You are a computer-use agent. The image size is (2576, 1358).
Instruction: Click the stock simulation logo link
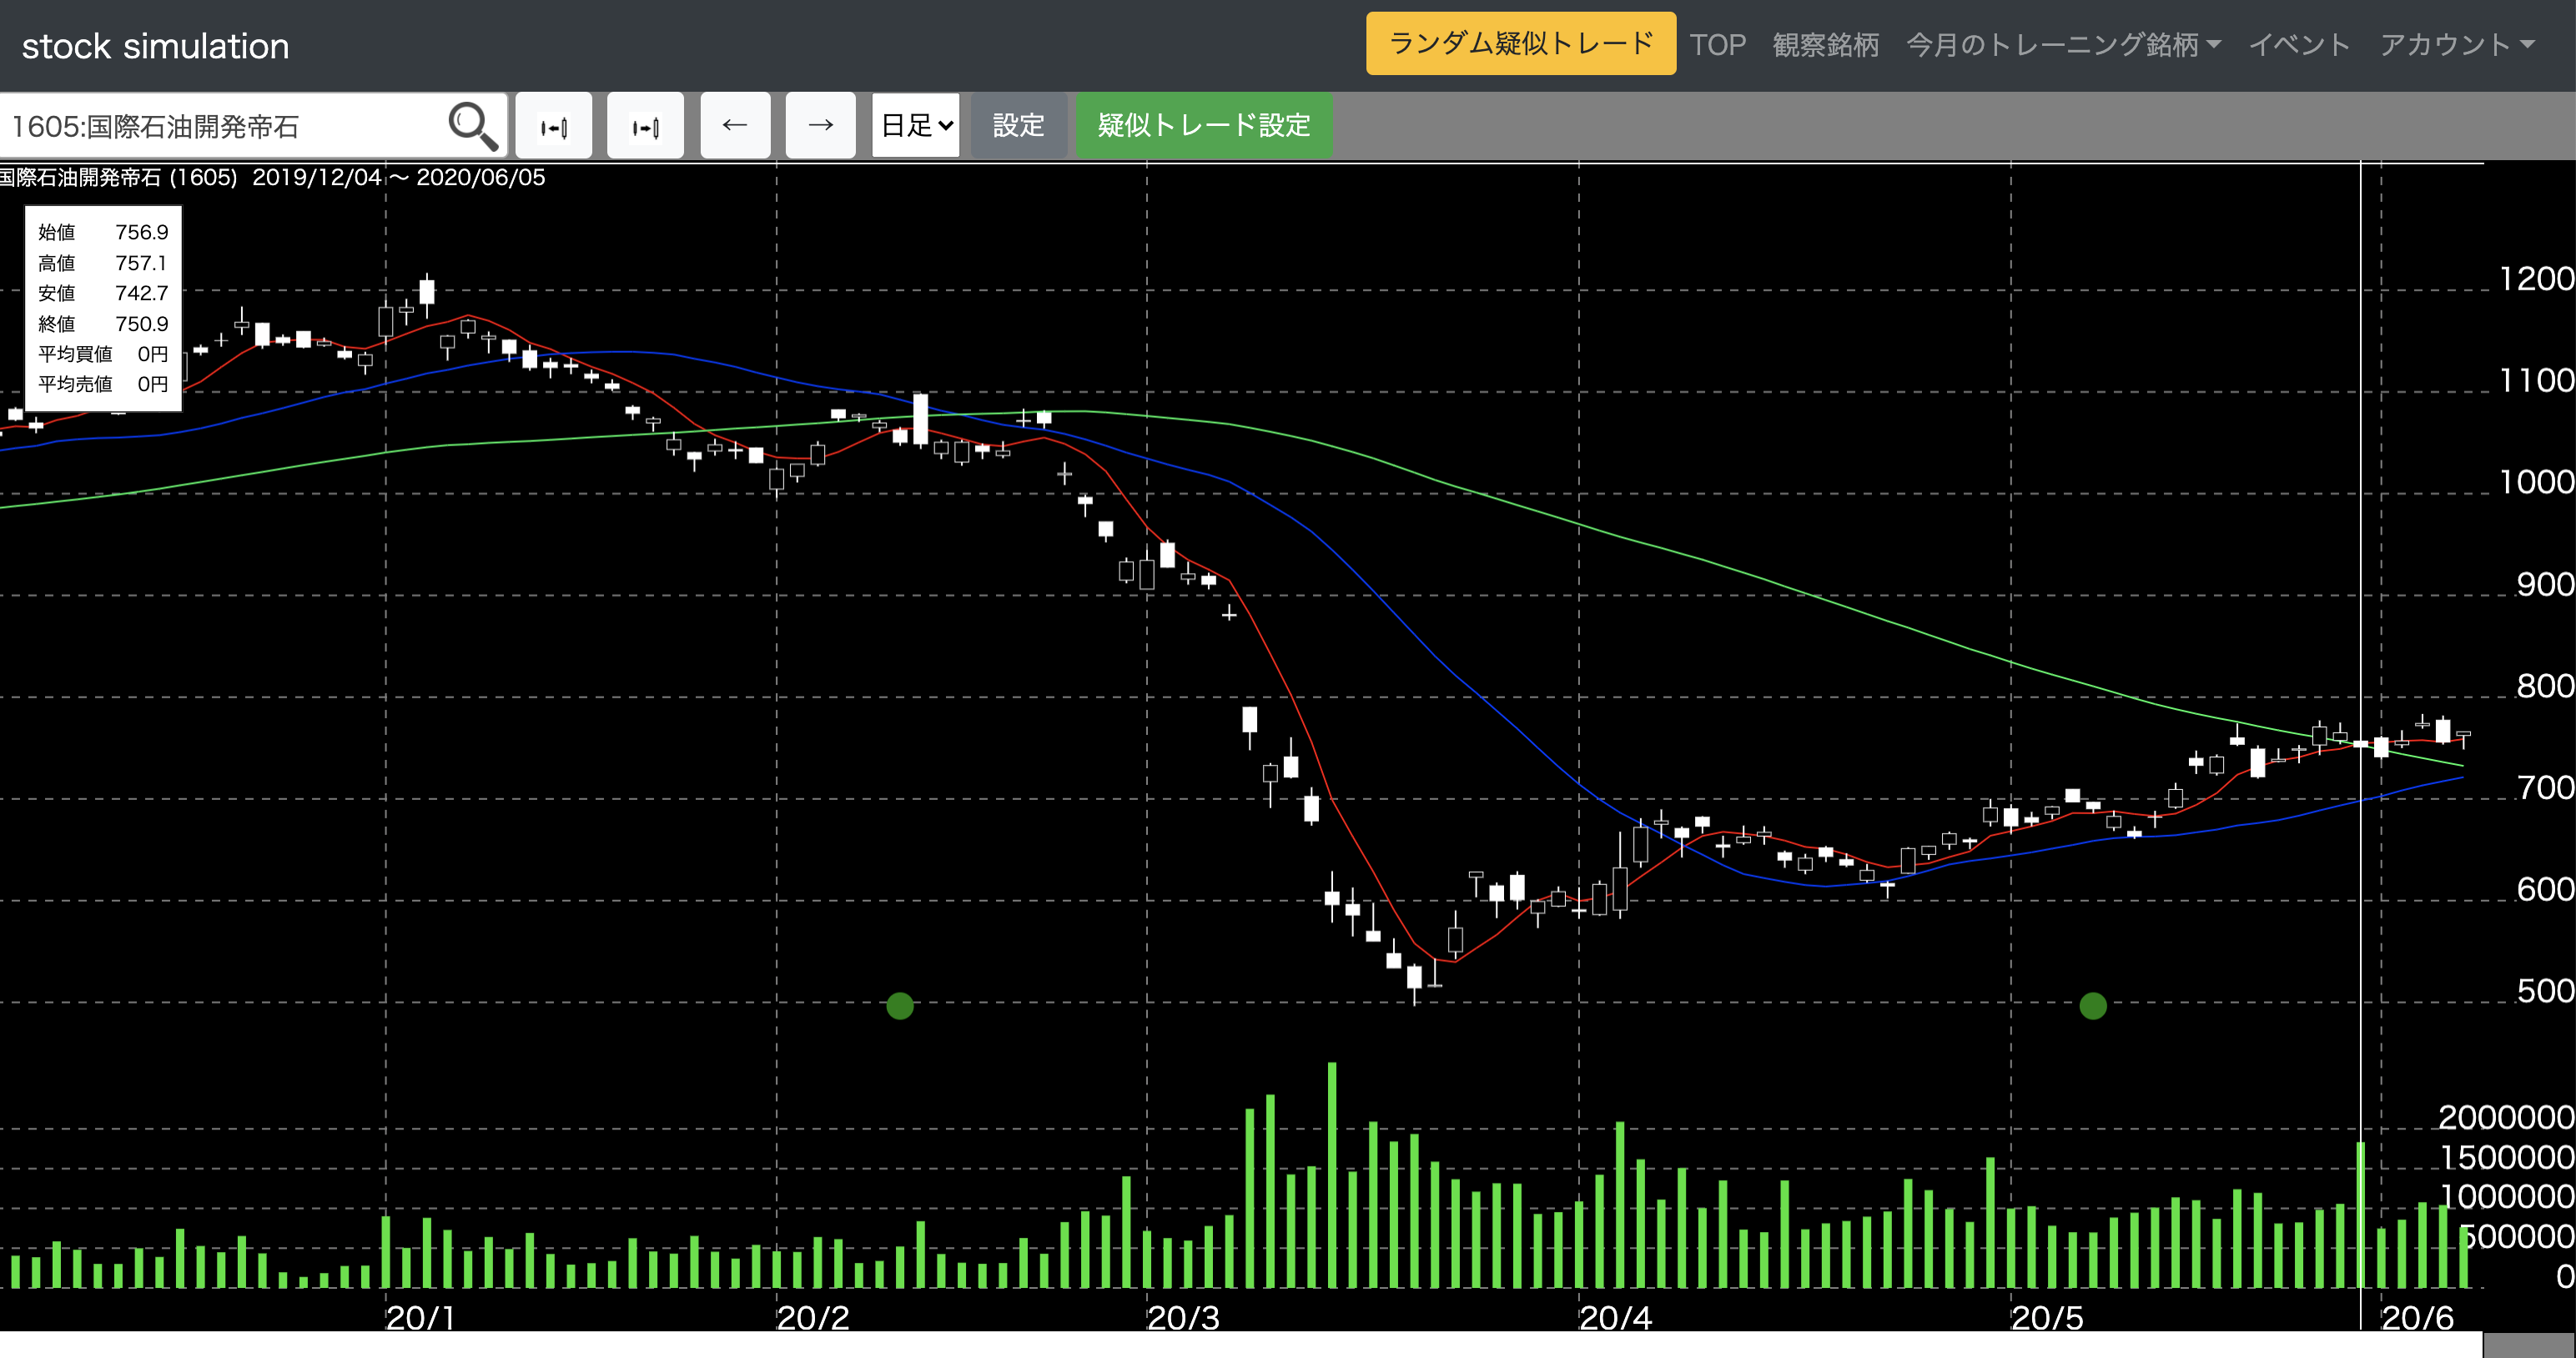[x=155, y=46]
